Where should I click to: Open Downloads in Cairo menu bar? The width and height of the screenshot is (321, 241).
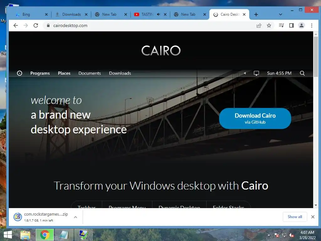coord(120,73)
